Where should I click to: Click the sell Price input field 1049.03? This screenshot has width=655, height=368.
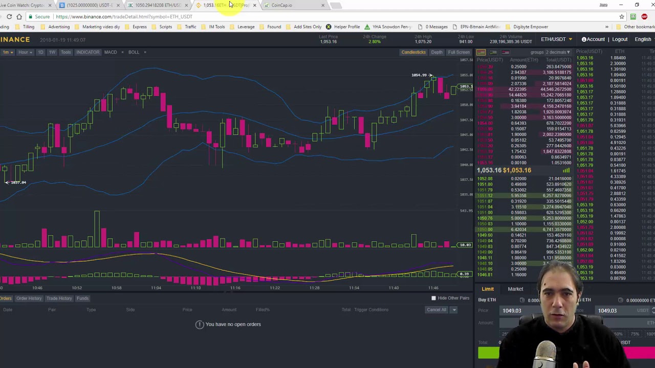(624, 311)
